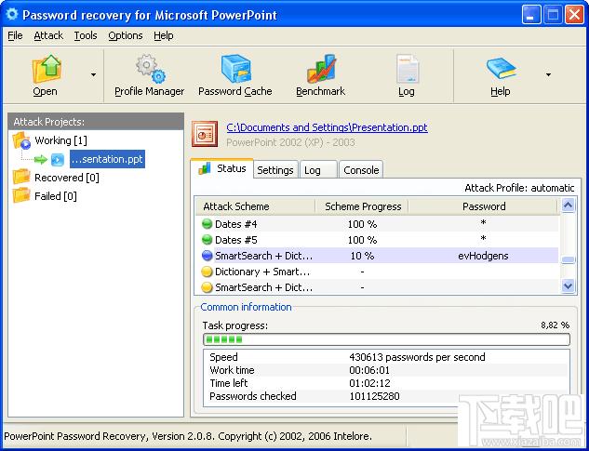Viewport: 589px width, 451px height.
Task: Click the application gear icon in title bar
Action: click(12, 14)
